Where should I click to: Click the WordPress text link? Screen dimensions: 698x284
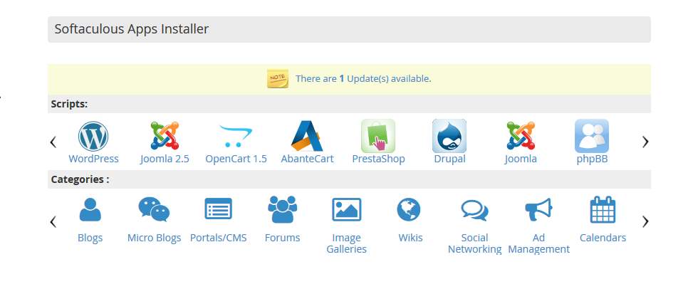point(93,159)
